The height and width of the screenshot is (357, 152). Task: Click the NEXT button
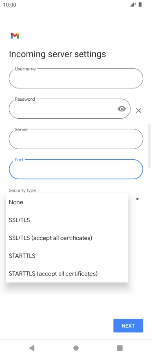coord(128,326)
